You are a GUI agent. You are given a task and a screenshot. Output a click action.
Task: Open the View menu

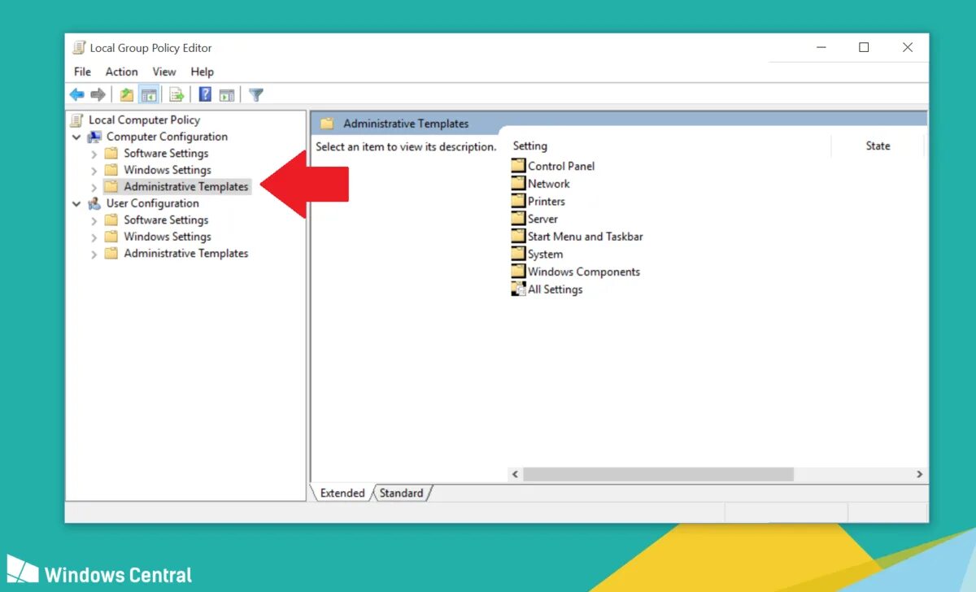[164, 72]
